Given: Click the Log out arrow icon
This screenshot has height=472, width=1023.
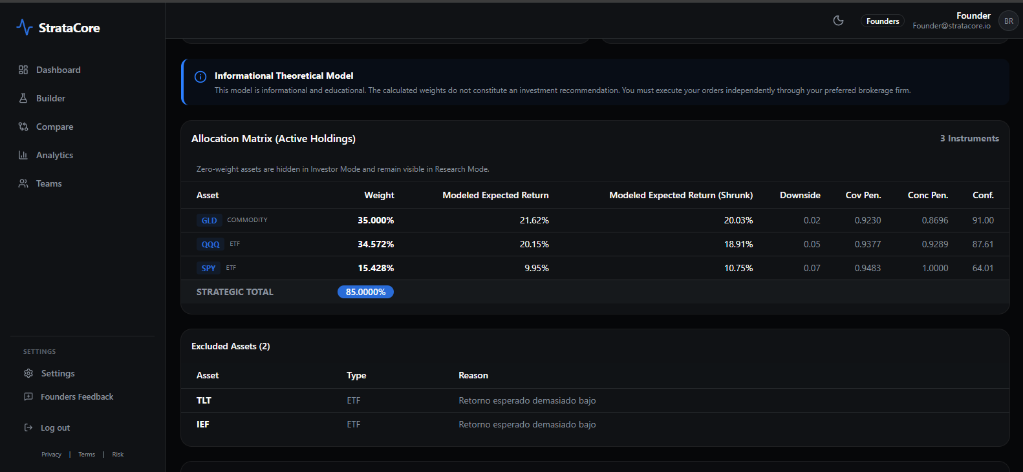Looking at the screenshot, I should coord(28,427).
